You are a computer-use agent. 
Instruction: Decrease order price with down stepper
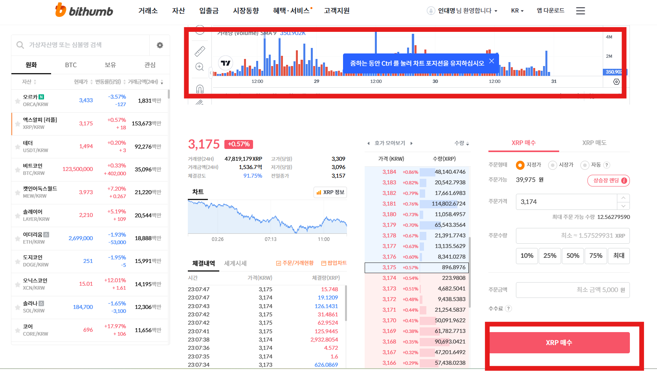coord(624,206)
